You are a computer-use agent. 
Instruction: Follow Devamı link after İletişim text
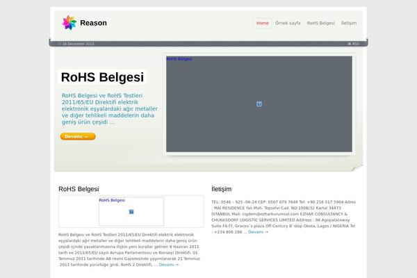point(259,232)
